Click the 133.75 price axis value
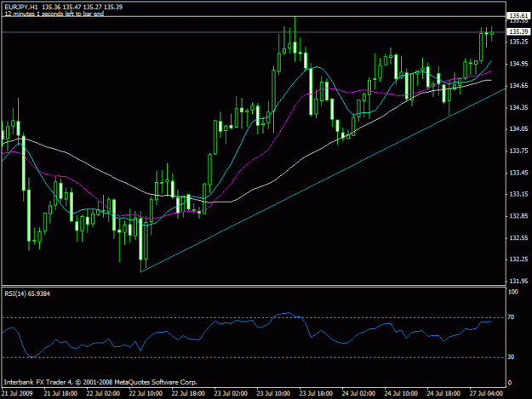 [518, 151]
